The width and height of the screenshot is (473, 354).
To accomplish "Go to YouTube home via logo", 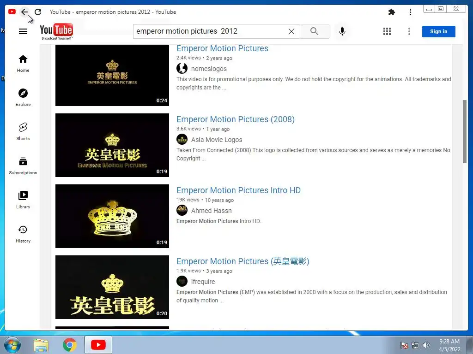I will pos(56,31).
